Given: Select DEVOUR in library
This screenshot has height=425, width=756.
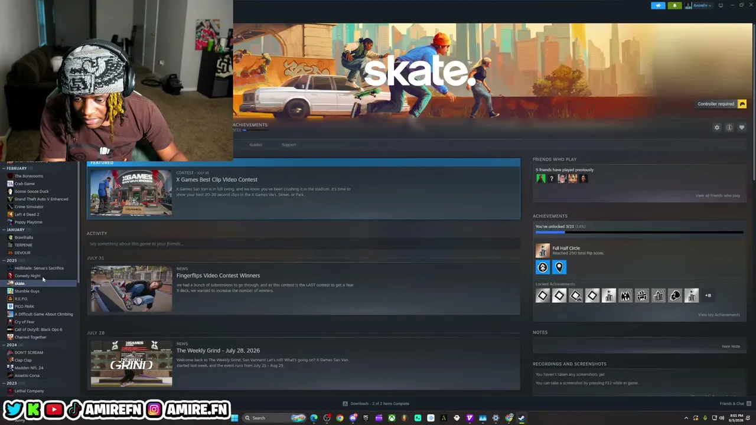Looking at the screenshot, I should (x=22, y=253).
